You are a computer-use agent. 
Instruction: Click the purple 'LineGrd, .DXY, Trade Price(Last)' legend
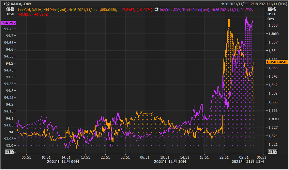coord(184,10)
